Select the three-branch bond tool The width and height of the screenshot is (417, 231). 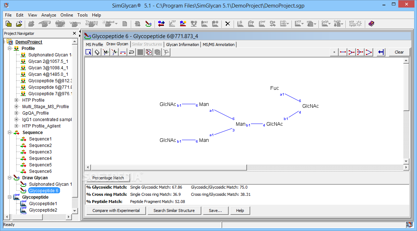360,52
